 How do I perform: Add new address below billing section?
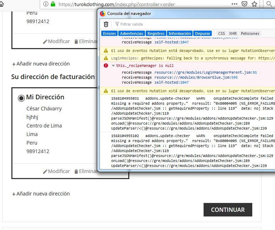41,194
